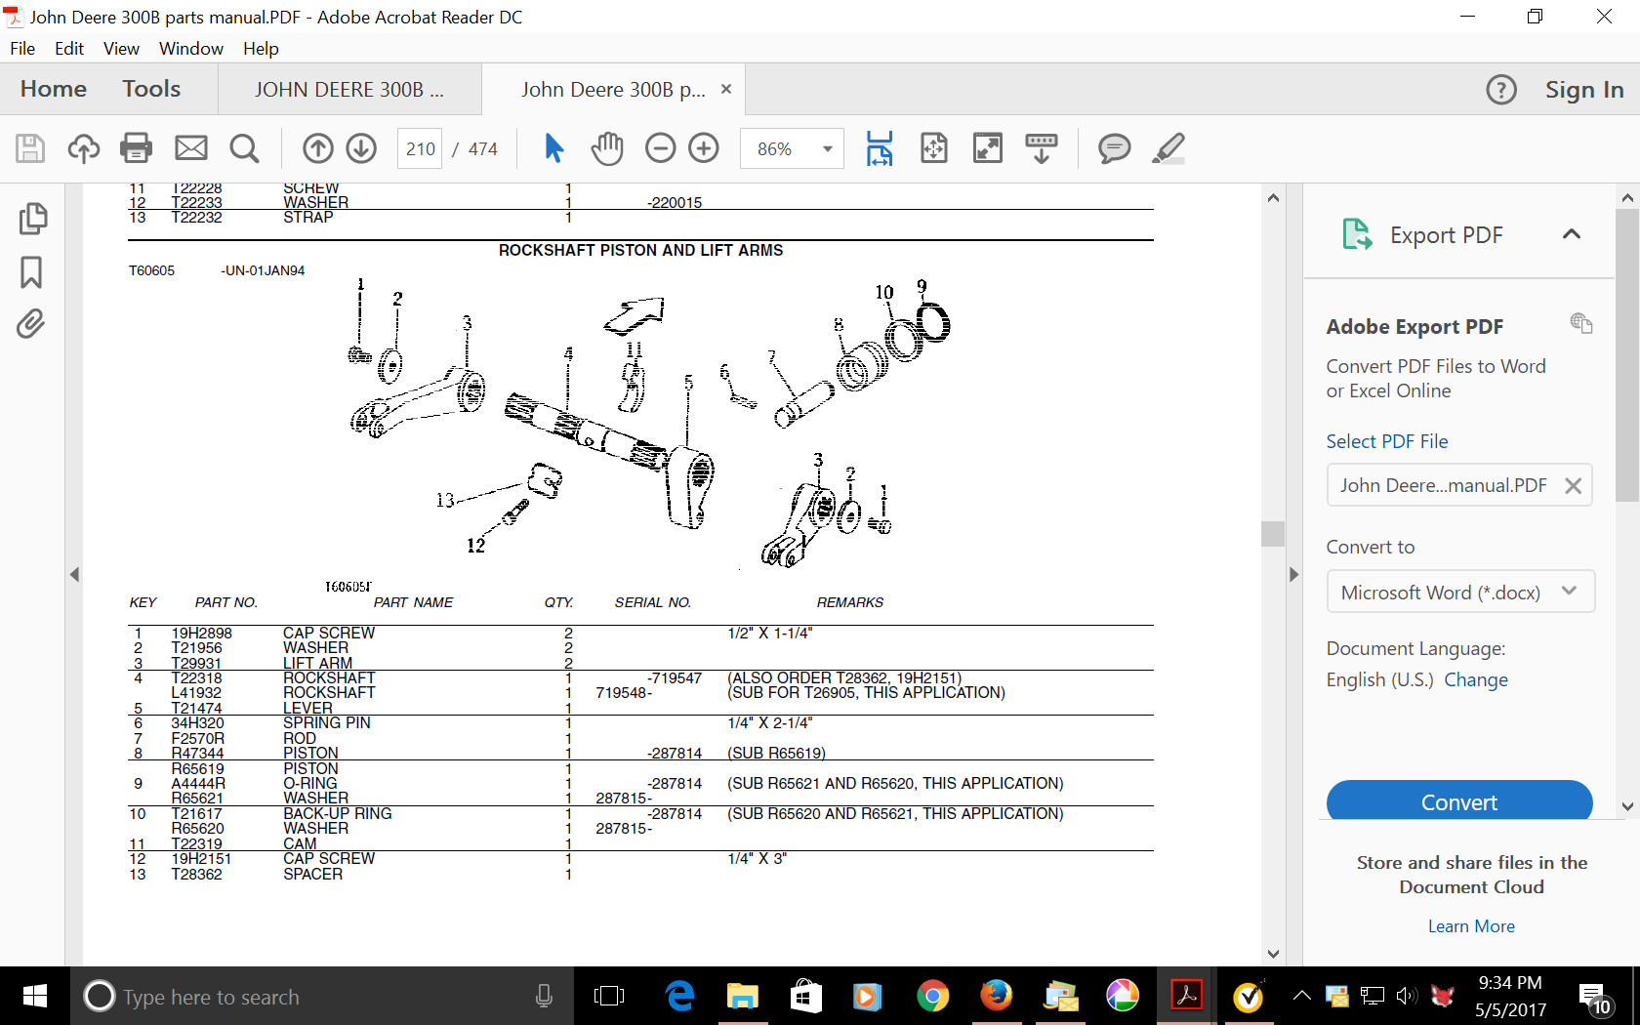Image resolution: width=1640 pixels, height=1025 pixels.
Task: Go to previous page arrow
Action: [317, 148]
